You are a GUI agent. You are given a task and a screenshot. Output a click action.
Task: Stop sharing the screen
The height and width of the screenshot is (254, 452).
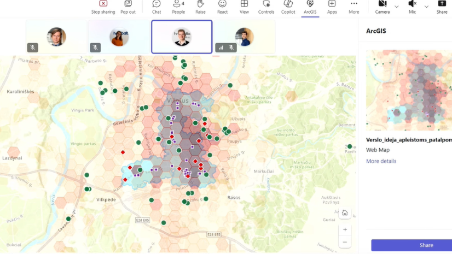103,7
